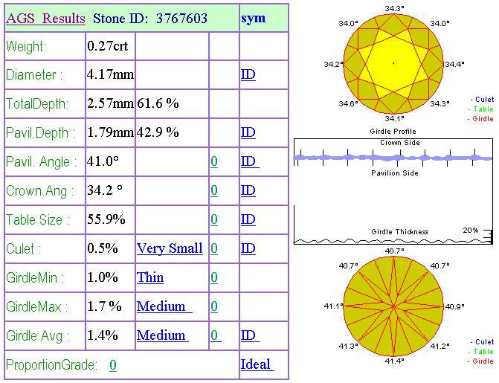Click the crown angle value 34.2 °

[105, 190]
